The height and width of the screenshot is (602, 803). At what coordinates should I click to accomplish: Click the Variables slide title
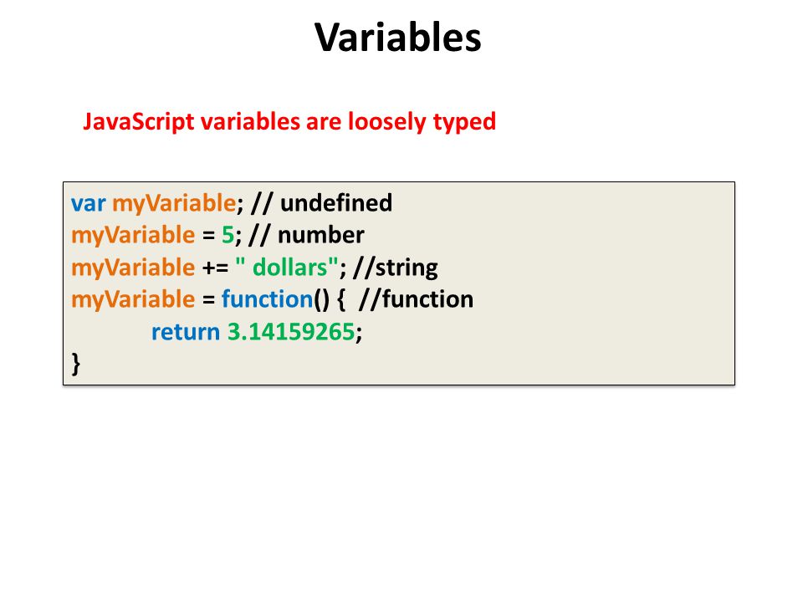398,38
